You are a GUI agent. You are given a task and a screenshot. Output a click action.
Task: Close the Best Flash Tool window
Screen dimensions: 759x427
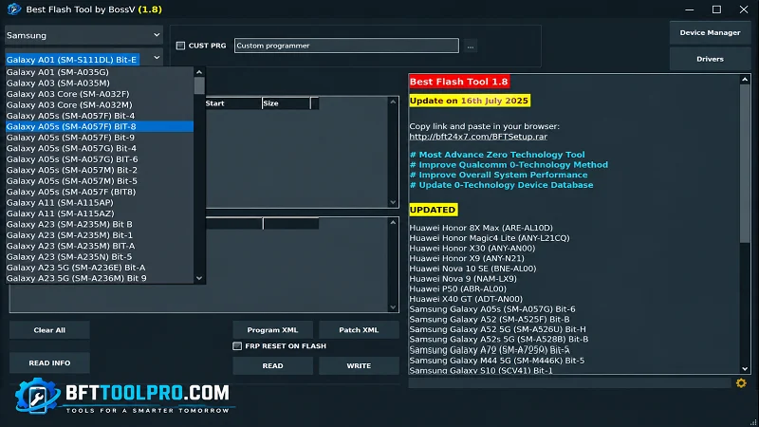coord(744,9)
